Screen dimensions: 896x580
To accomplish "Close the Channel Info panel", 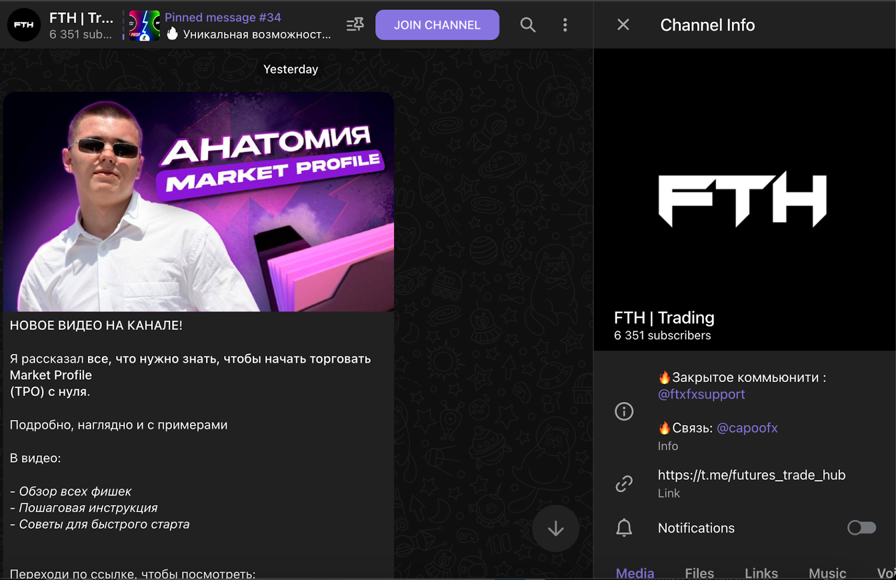I will click(x=623, y=25).
